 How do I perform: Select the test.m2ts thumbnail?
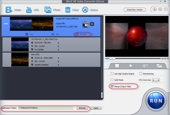[20, 60]
